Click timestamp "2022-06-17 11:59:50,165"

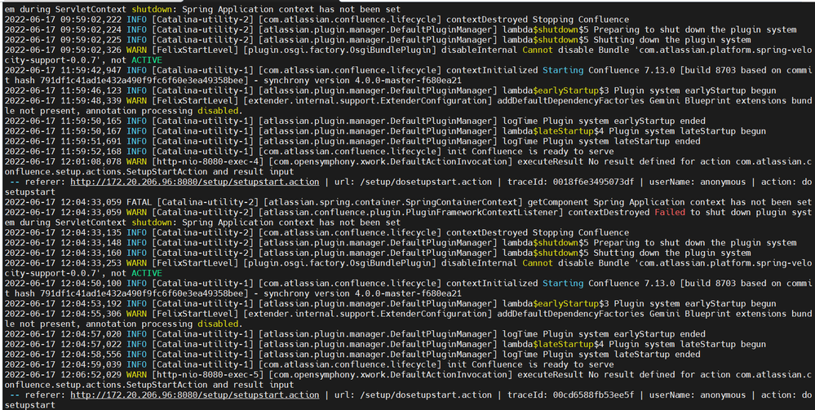[x=63, y=121]
